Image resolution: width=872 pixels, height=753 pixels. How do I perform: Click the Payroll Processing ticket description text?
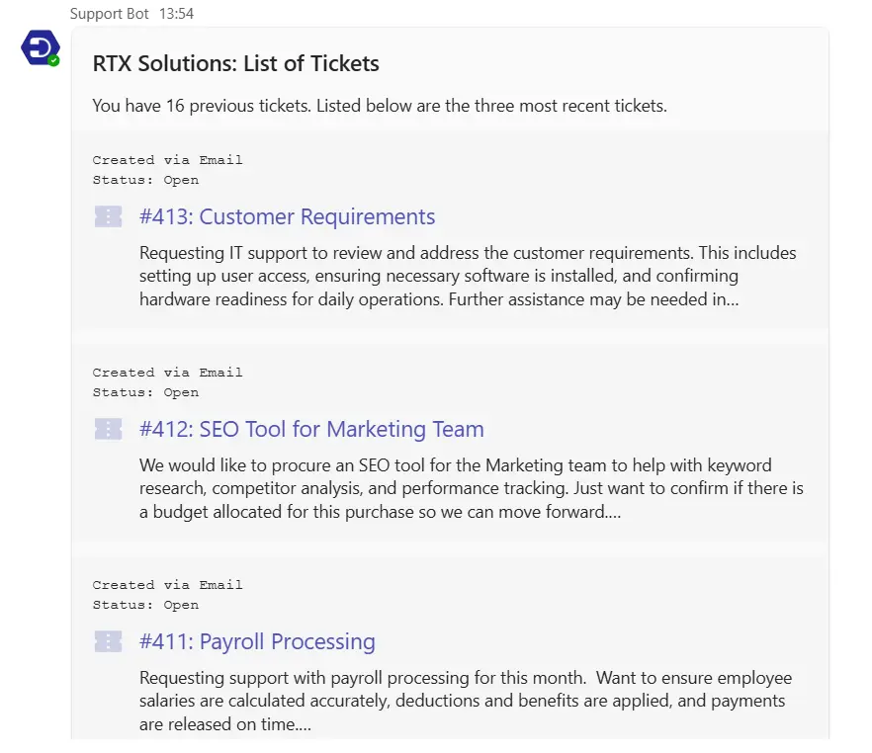click(465, 701)
